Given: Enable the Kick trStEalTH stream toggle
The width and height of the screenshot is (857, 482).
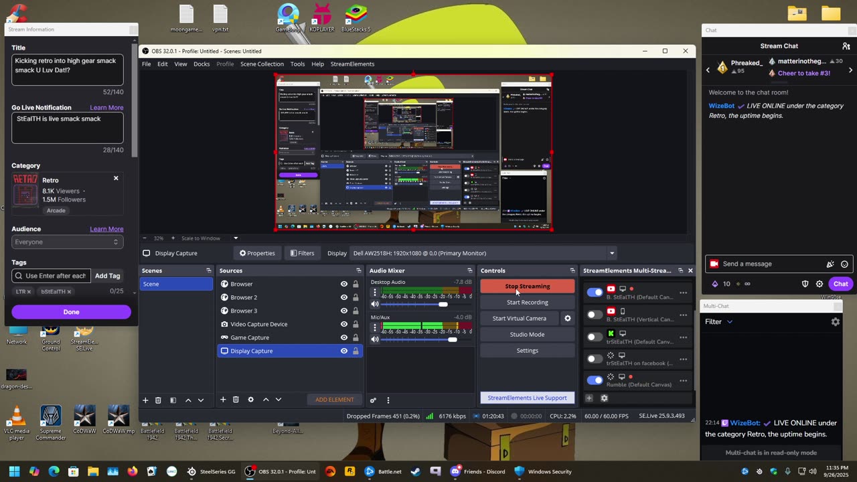Looking at the screenshot, I should click(595, 337).
